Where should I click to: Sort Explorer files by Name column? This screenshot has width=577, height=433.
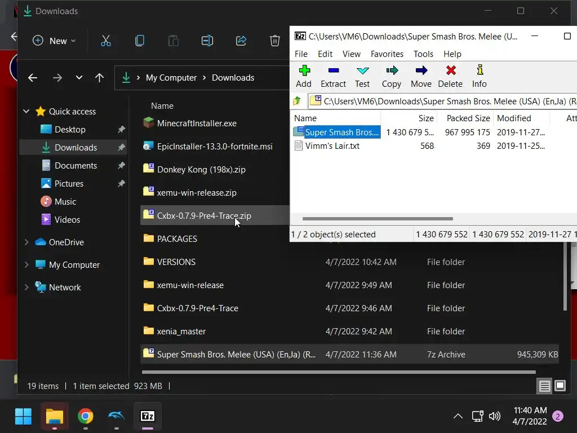[x=162, y=105]
